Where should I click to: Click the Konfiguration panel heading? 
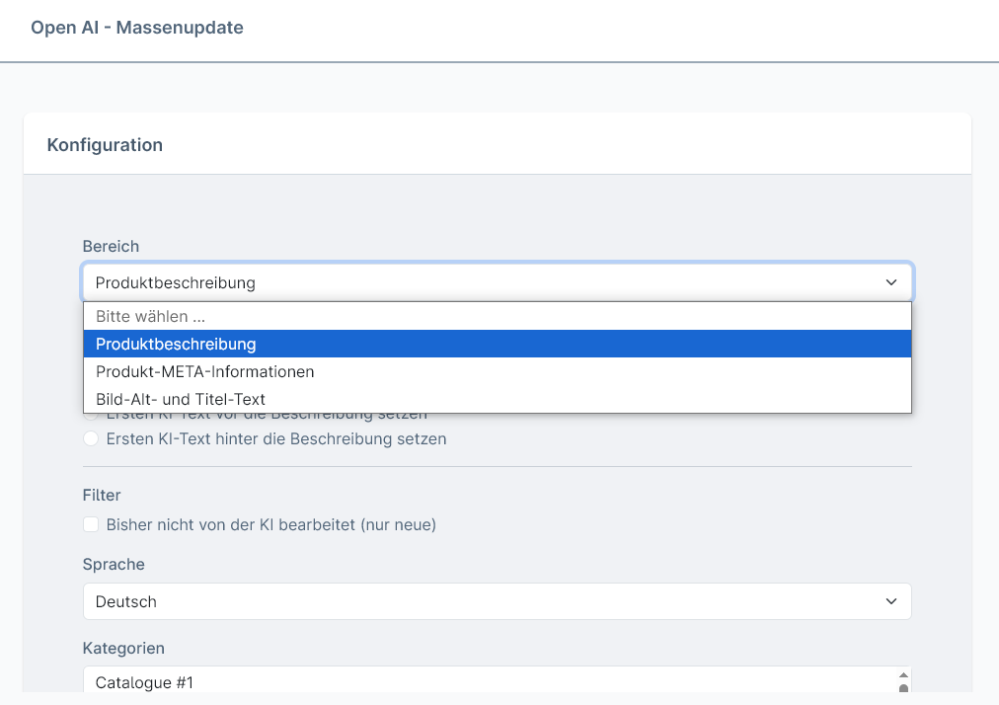click(x=105, y=145)
